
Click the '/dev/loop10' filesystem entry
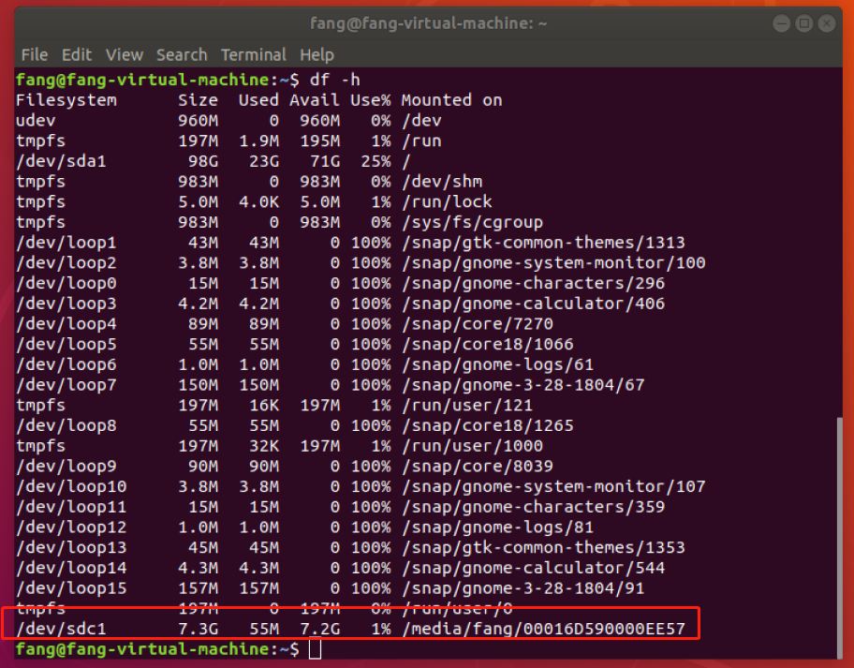[x=71, y=486]
